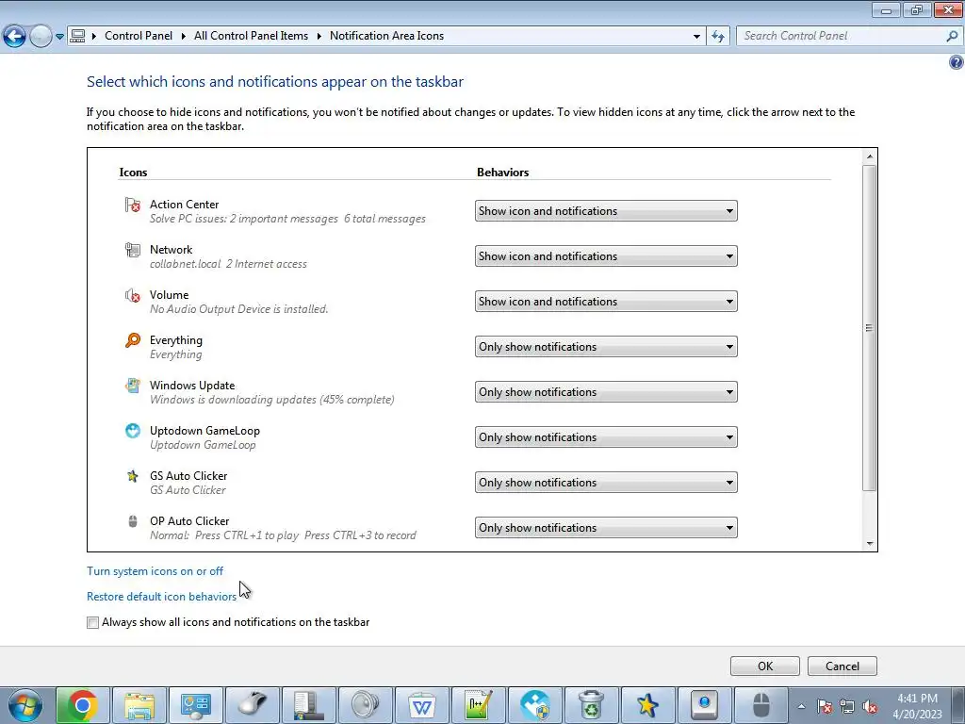Click the scroll up arrow of icons list
The width and height of the screenshot is (965, 724).
click(870, 156)
